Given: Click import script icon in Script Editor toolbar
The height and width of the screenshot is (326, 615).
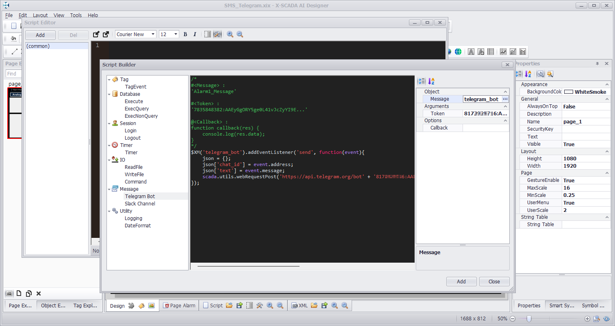Looking at the screenshot, I should coord(96,35).
